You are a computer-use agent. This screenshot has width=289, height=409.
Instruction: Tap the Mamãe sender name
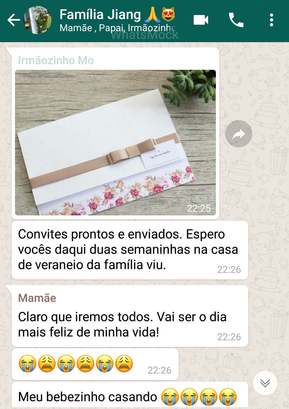37,298
